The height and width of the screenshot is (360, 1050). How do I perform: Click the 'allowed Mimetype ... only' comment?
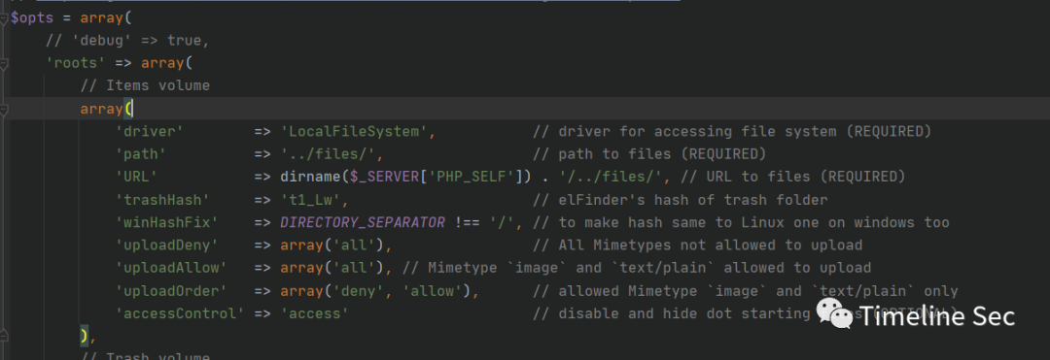746,291
